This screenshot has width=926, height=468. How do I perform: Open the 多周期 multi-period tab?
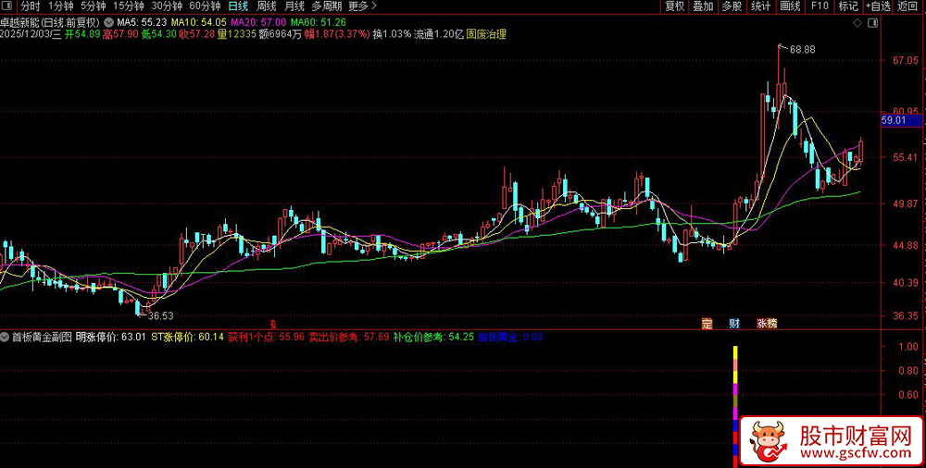pyautogui.click(x=327, y=6)
